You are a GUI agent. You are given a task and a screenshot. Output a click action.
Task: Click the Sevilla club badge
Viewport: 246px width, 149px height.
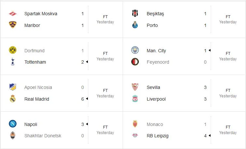tap(135, 87)
